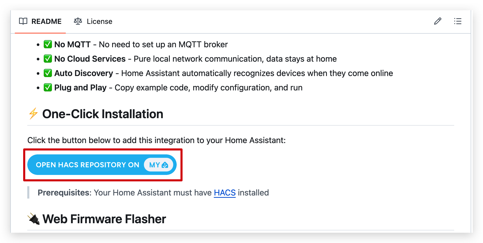Screen dimensions: 483x243
Task: Click the balance scale icon beside License
Action: (x=78, y=21)
